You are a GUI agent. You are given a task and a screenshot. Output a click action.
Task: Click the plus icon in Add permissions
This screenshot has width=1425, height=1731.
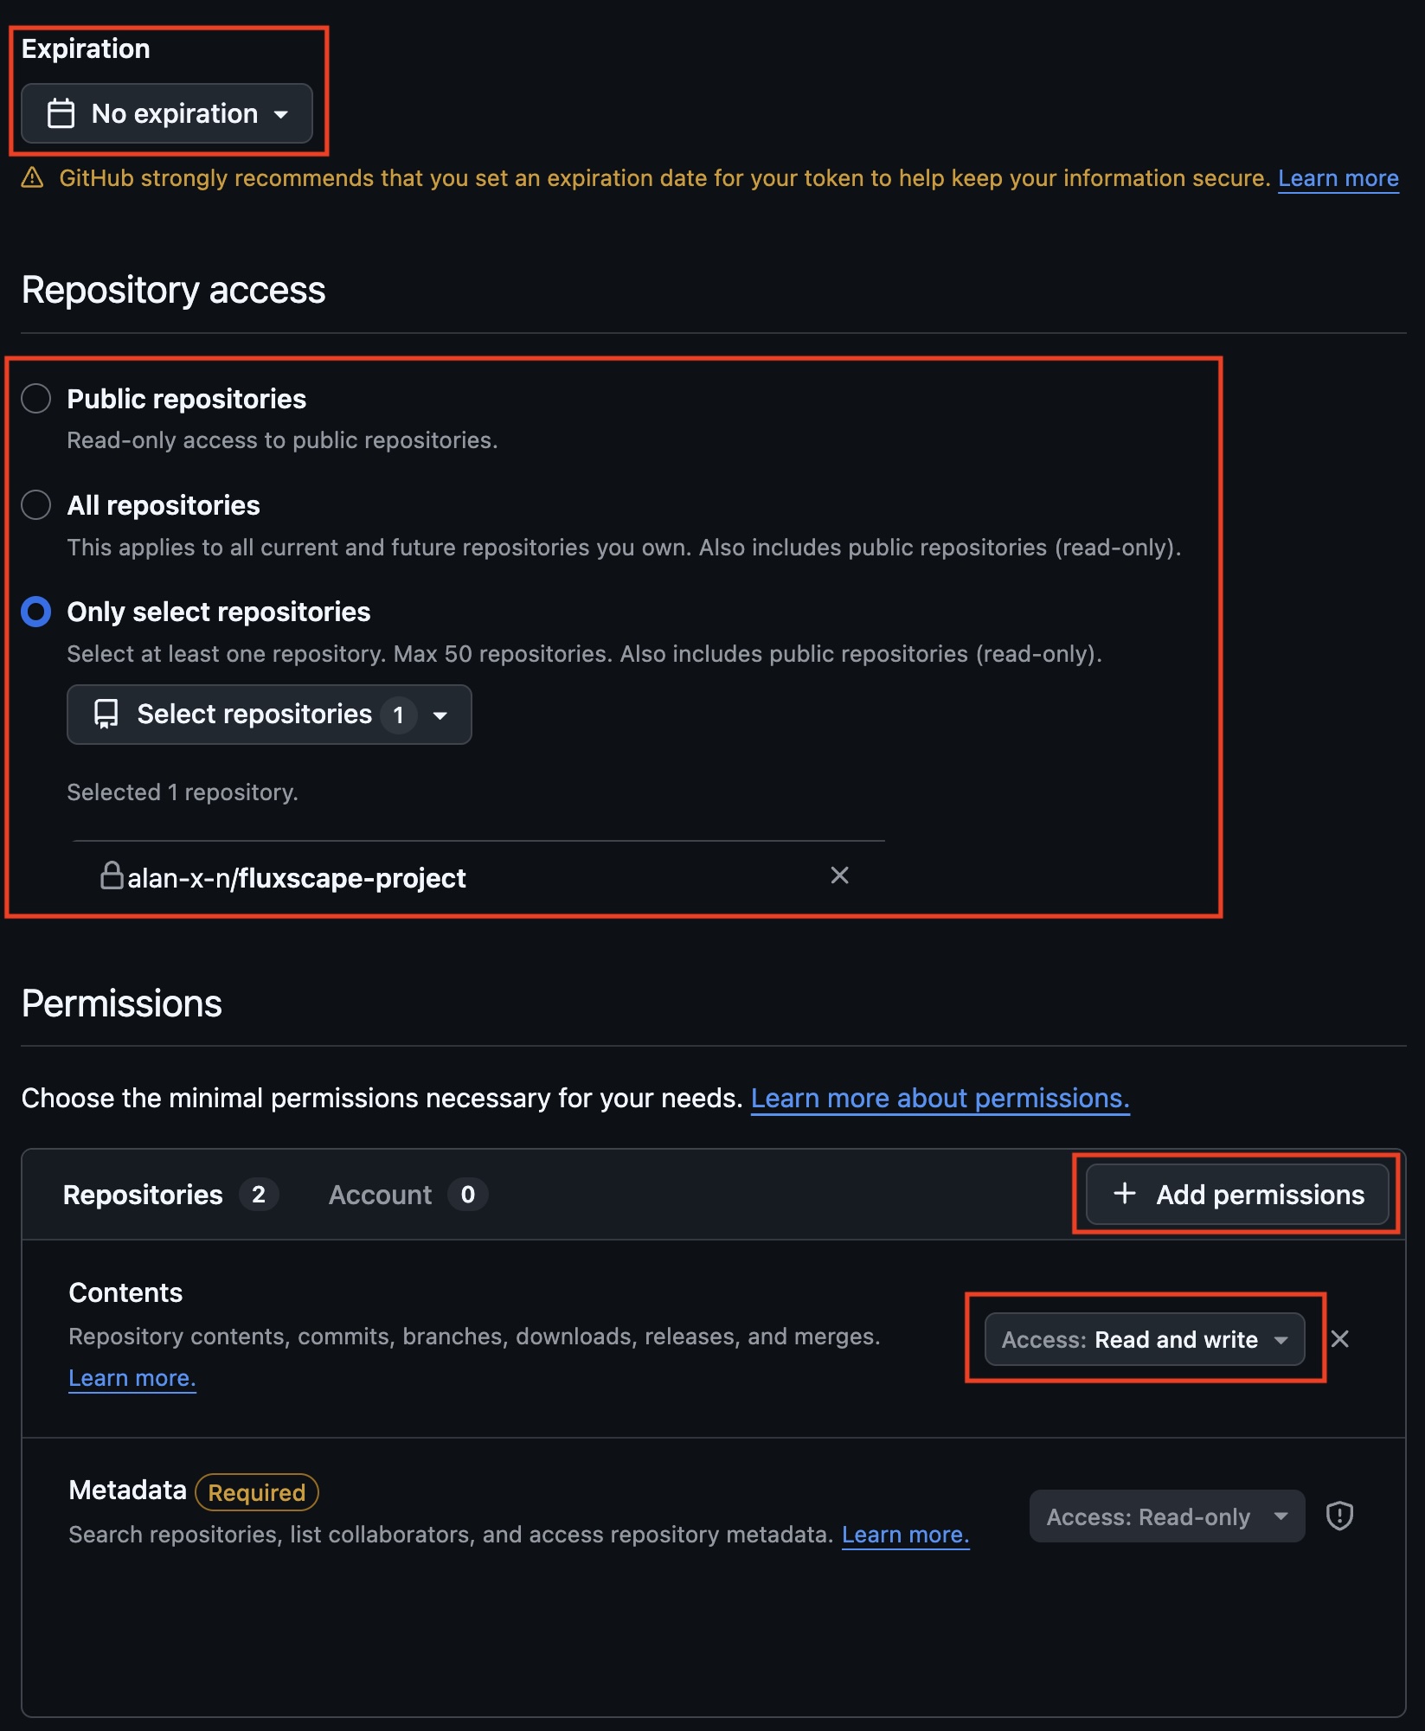1124,1194
